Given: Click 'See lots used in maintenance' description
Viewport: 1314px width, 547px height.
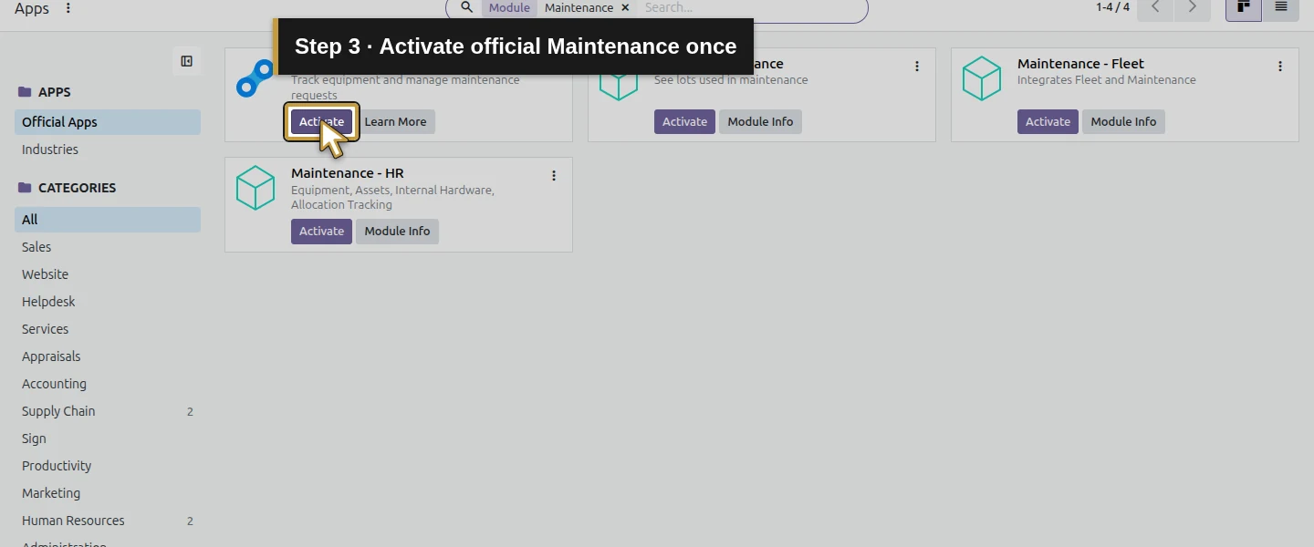Looking at the screenshot, I should tap(731, 80).
